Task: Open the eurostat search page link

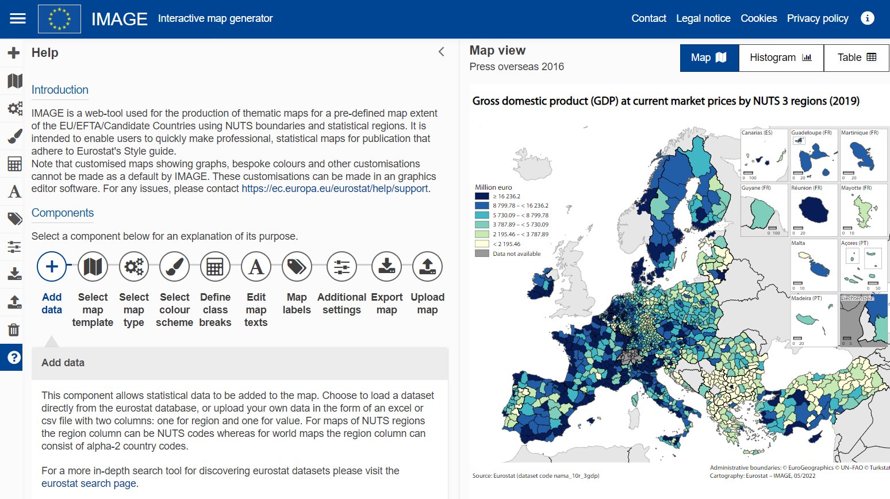Action: (x=89, y=483)
